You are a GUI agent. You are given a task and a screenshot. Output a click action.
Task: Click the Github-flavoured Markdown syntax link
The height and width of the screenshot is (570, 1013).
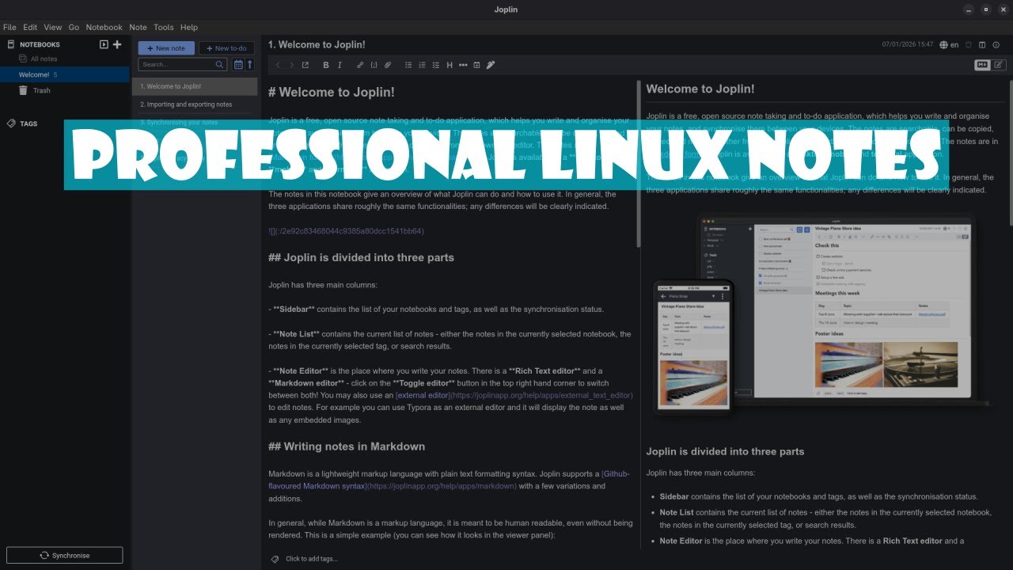pyautogui.click(x=449, y=480)
